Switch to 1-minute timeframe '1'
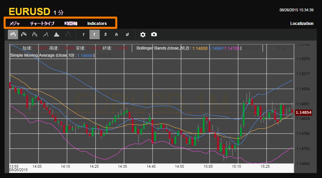This screenshot has height=178, width=322. point(95,35)
